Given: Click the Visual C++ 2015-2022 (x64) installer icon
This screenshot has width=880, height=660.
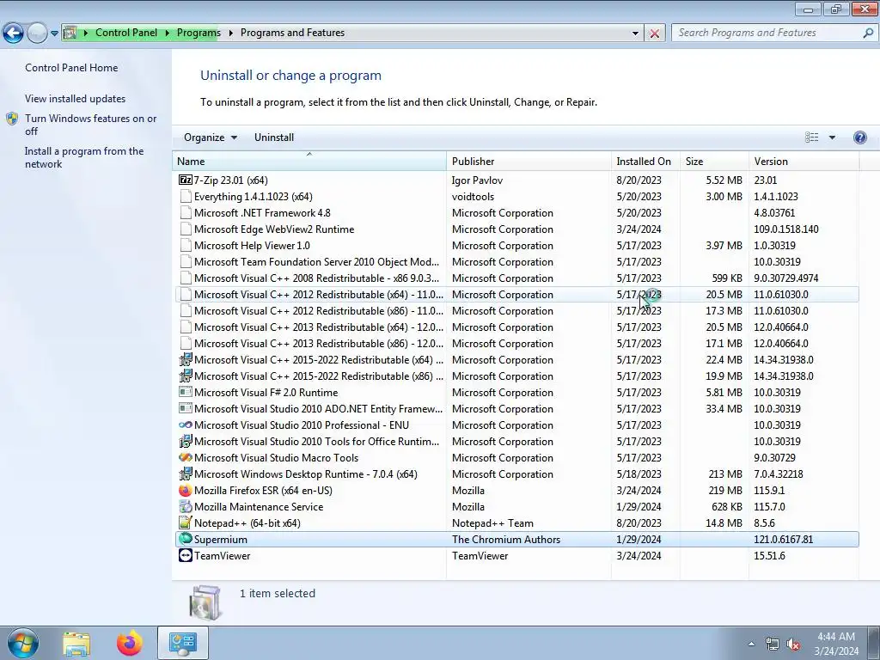Looking at the screenshot, I should click(186, 359).
